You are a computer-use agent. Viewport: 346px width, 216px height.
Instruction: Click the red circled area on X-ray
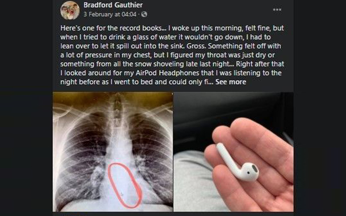click(x=125, y=185)
